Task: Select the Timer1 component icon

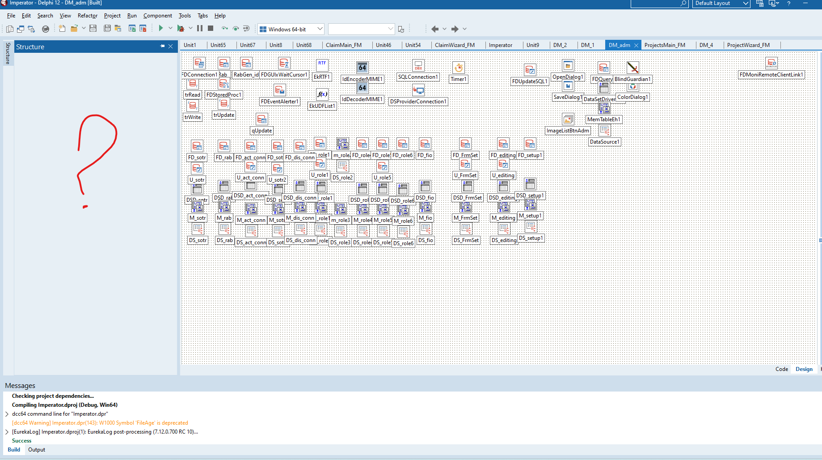Action: click(x=458, y=68)
